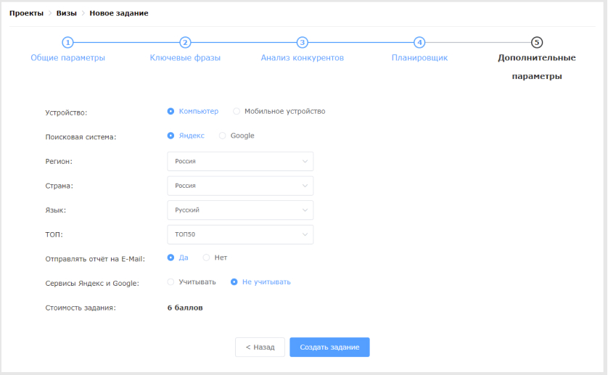Click the Создать задание button
This screenshot has height=375, width=608.
coord(329,347)
